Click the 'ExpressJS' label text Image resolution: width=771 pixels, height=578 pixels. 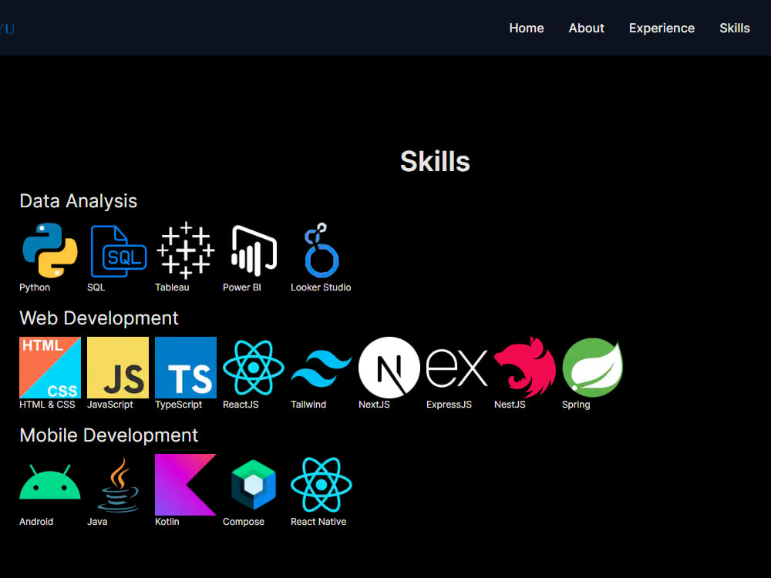(x=449, y=405)
